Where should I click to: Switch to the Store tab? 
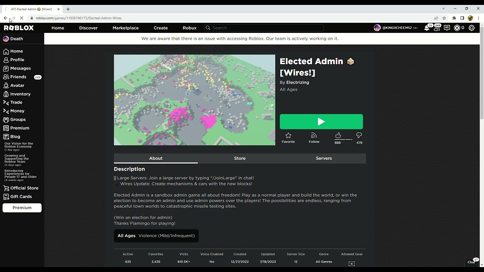pyautogui.click(x=240, y=158)
